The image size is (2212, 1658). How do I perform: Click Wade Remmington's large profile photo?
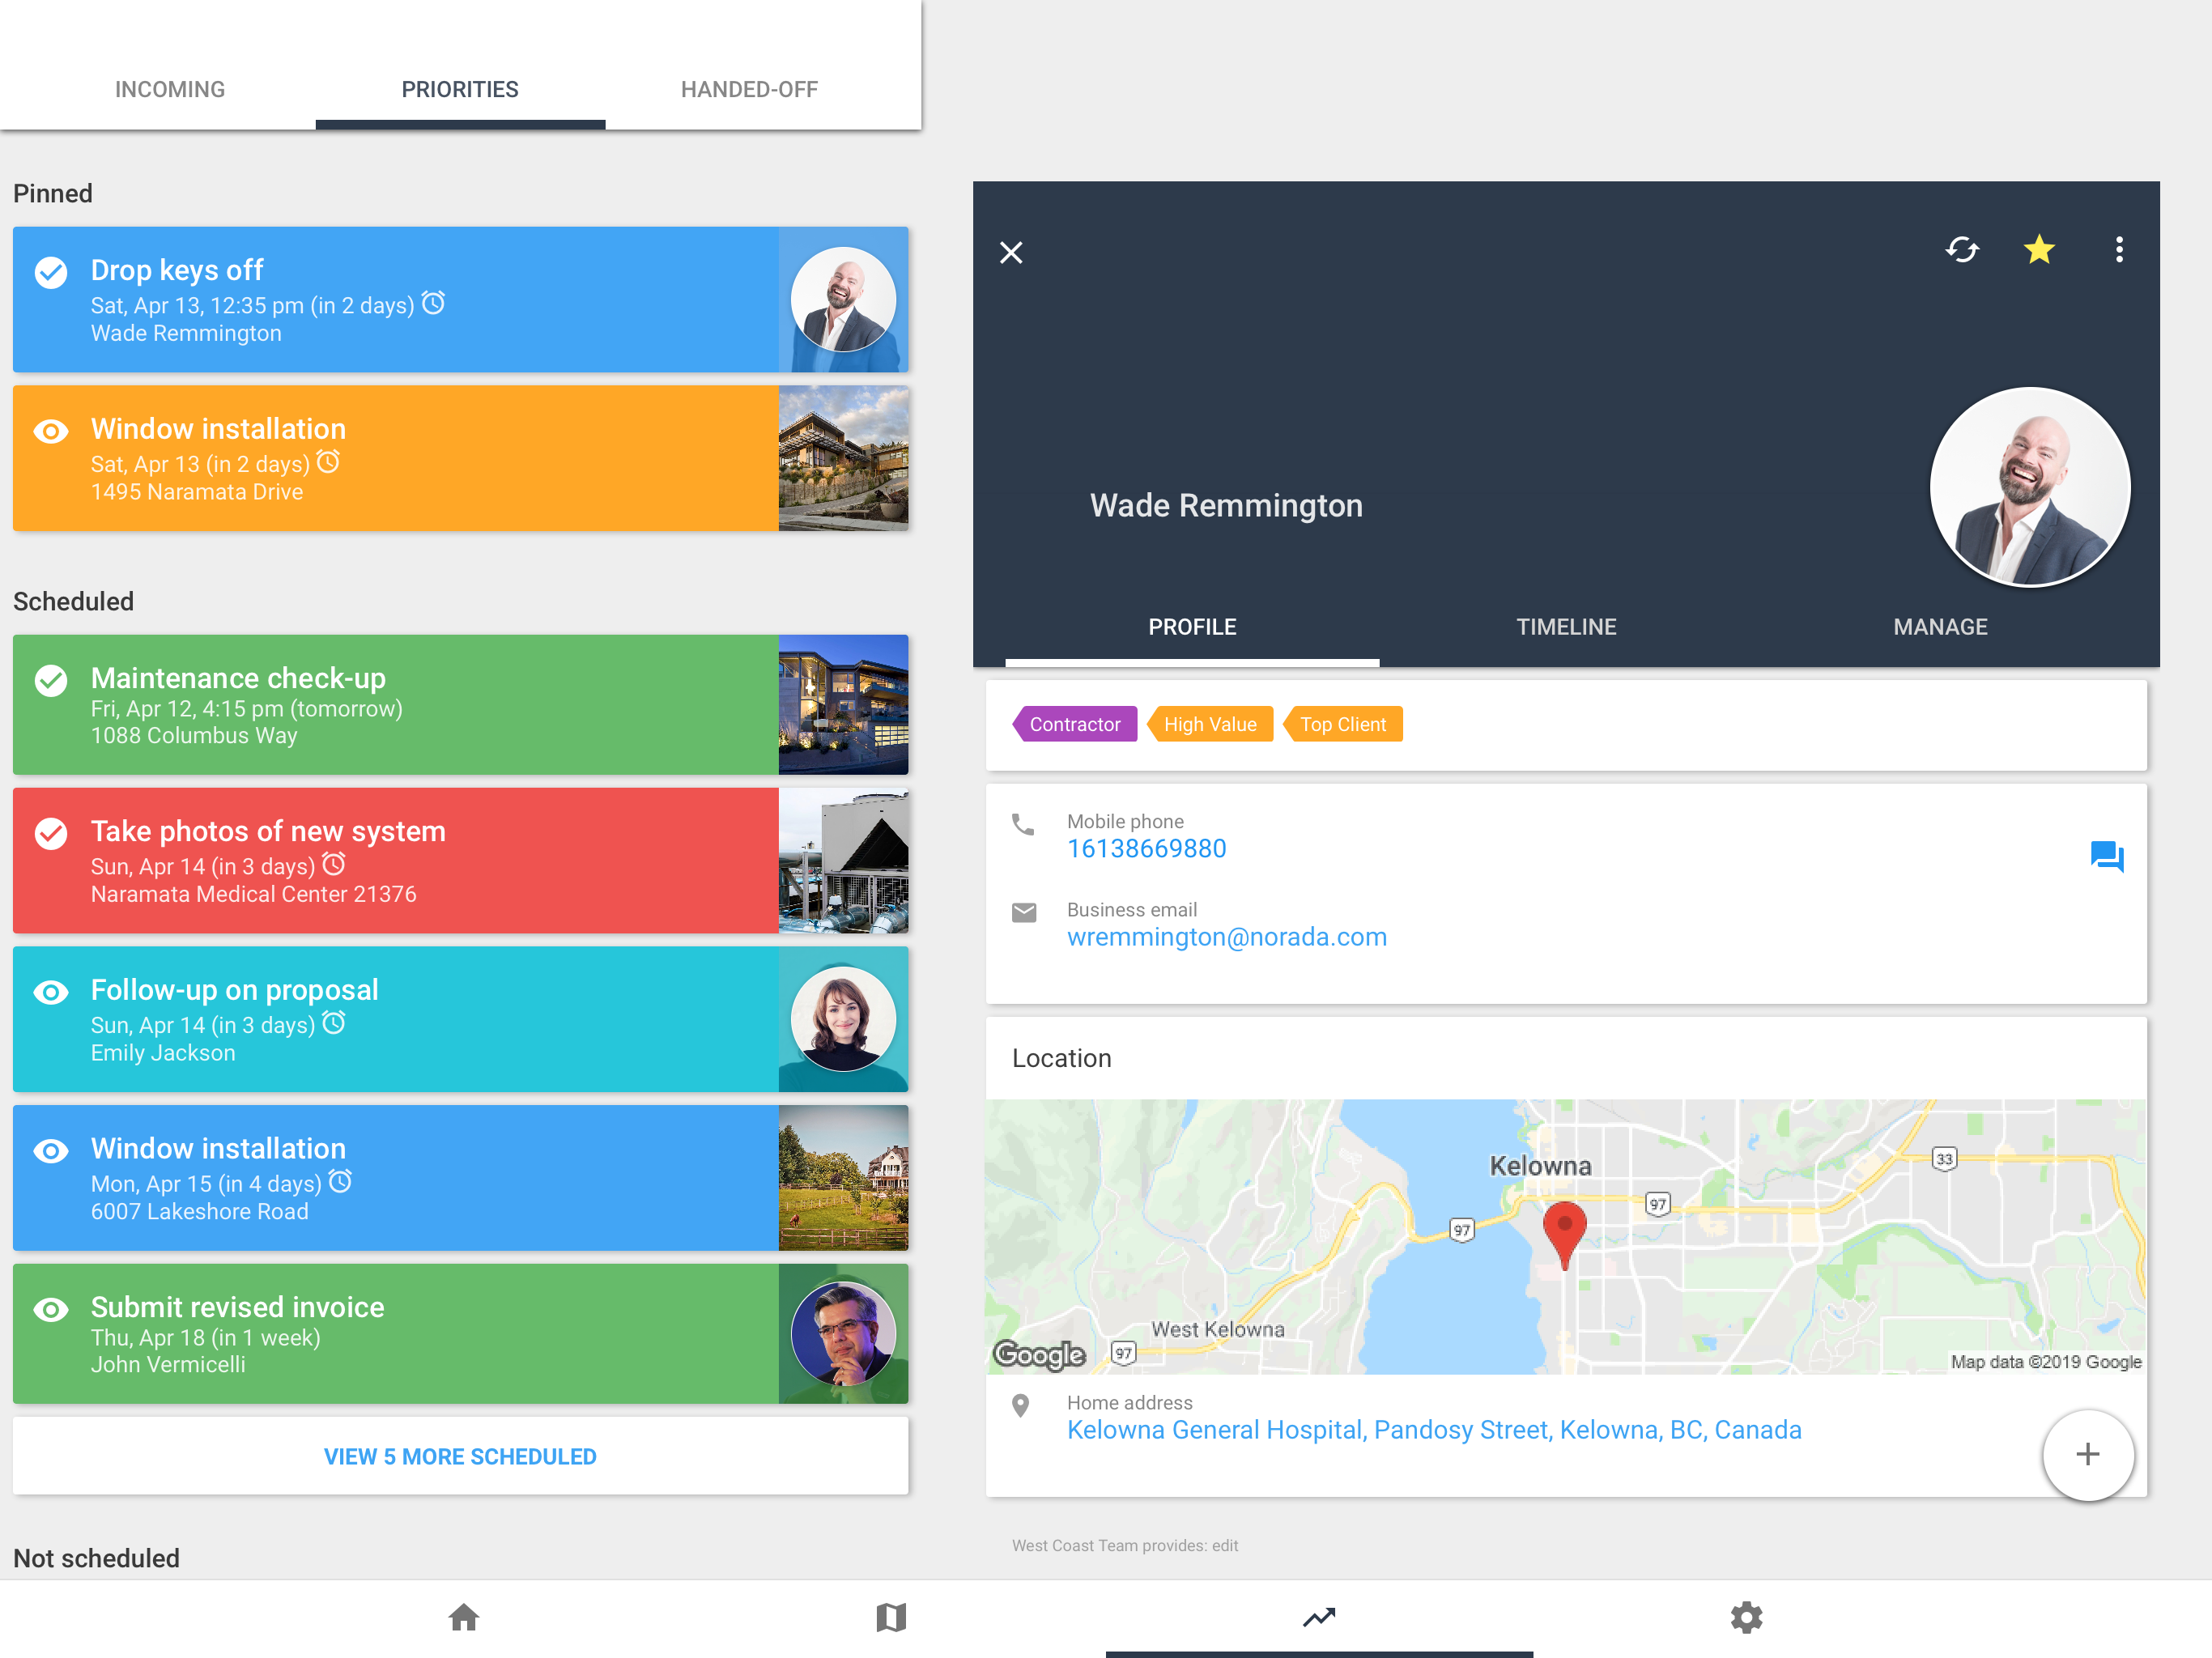[2029, 487]
